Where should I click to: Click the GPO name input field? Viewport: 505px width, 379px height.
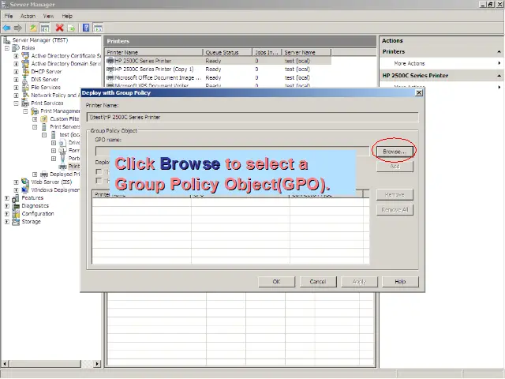click(x=232, y=151)
